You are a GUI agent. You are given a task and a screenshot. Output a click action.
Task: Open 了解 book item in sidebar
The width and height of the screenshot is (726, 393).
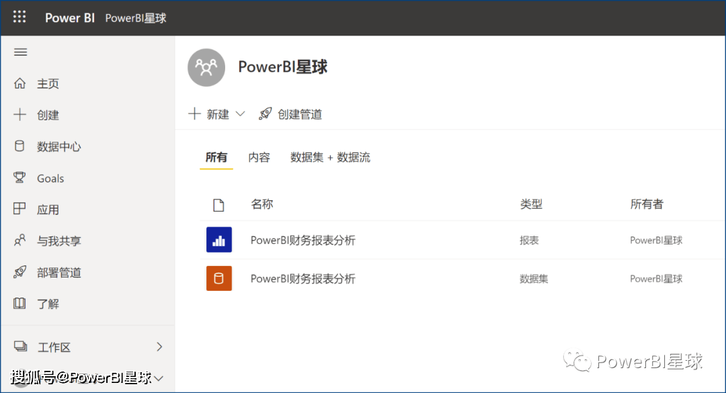click(48, 304)
